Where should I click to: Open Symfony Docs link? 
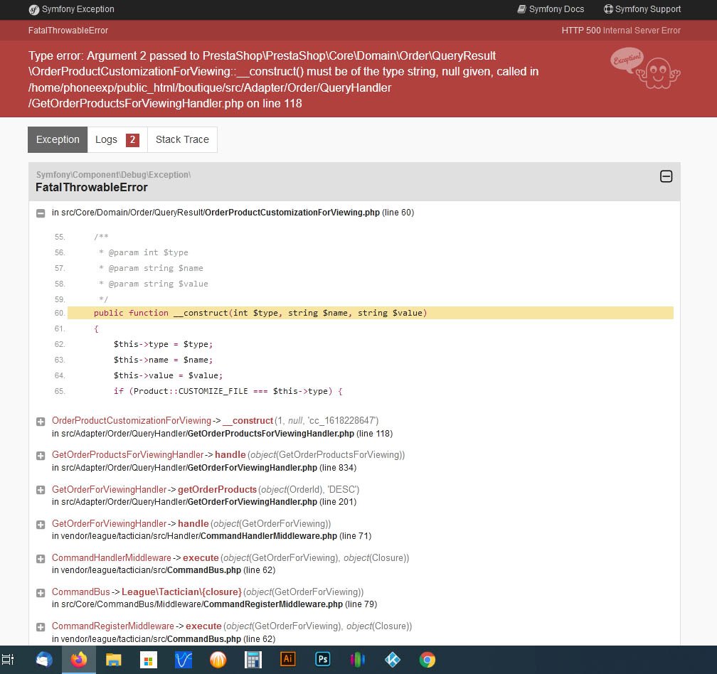coord(551,9)
